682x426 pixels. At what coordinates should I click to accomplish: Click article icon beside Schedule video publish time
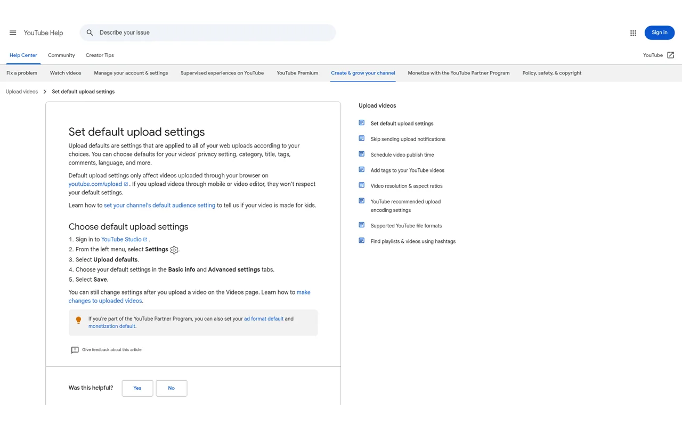361,154
